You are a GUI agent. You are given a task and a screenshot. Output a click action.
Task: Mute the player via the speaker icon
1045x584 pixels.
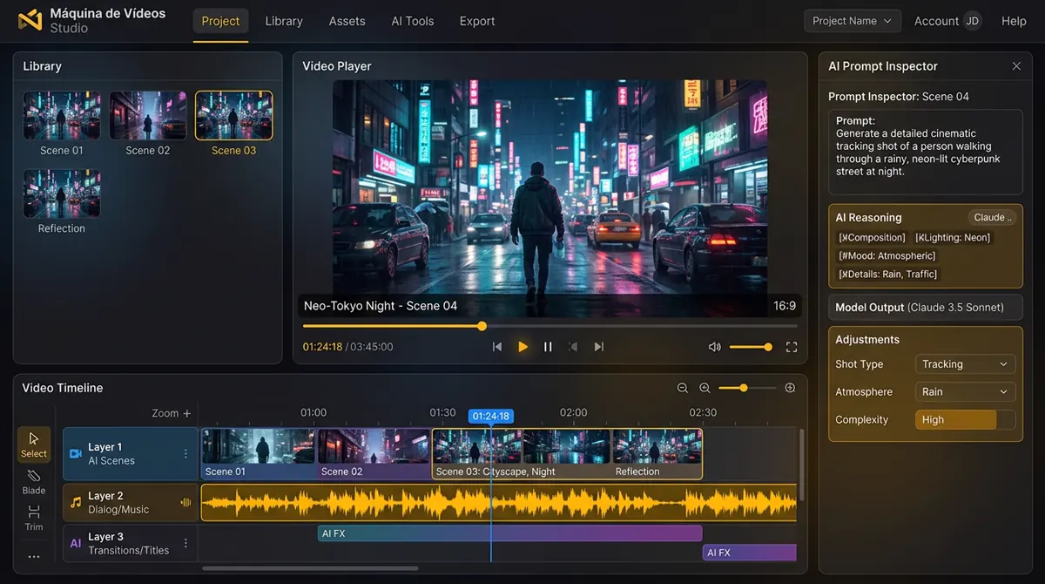click(x=715, y=347)
